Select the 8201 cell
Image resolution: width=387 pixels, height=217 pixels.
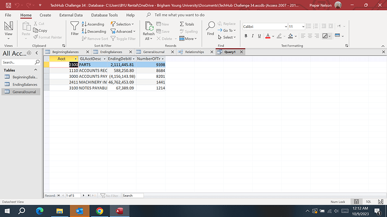point(151,76)
